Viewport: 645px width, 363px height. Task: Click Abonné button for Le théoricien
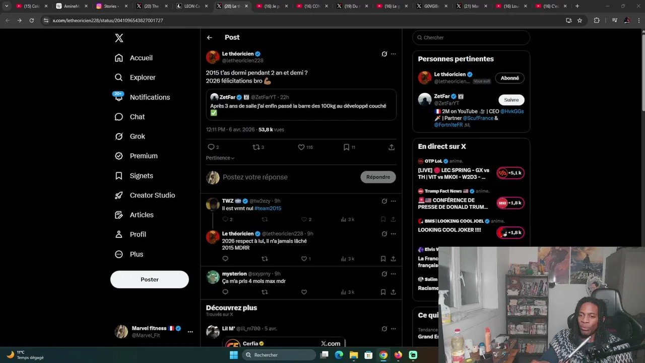point(510,78)
